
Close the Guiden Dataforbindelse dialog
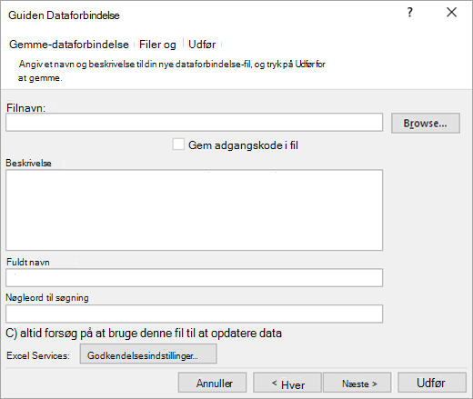click(x=451, y=13)
